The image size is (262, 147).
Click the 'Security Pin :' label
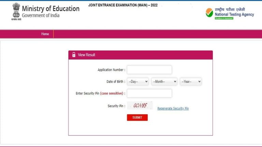coord(116,106)
